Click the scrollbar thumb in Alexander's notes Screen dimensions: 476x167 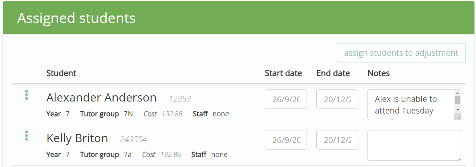pos(458,100)
